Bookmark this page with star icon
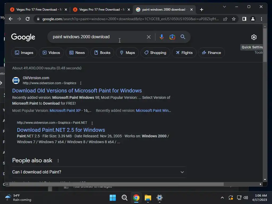Image resolution: width=272 pixels, height=204 pixels. [x=234, y=19]
